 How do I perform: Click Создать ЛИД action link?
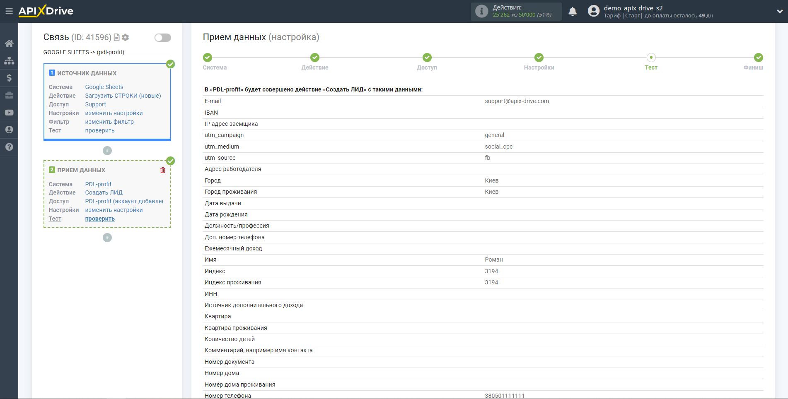tap(104, 192)
